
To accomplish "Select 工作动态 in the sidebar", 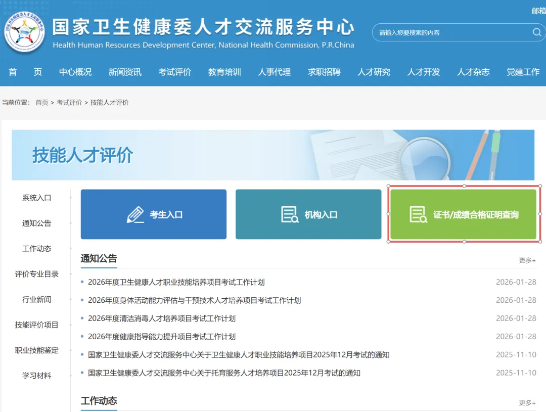I will [x=36, y=249].
